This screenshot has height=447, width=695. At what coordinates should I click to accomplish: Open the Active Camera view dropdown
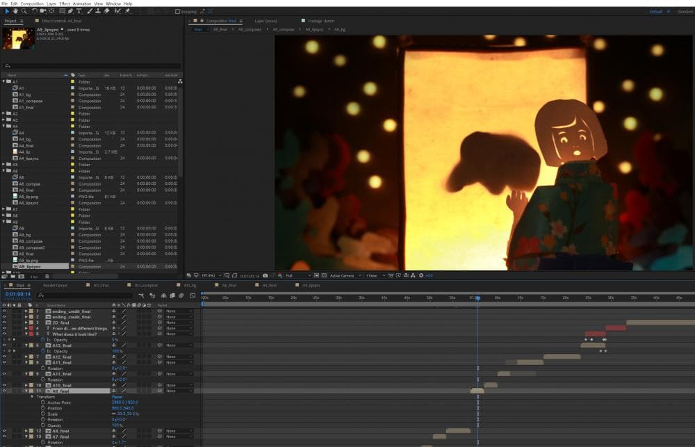click(345, 276)
